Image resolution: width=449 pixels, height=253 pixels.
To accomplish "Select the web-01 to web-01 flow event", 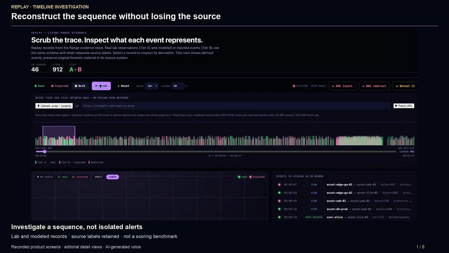I will pyautogui.click(x=344, y=201).
